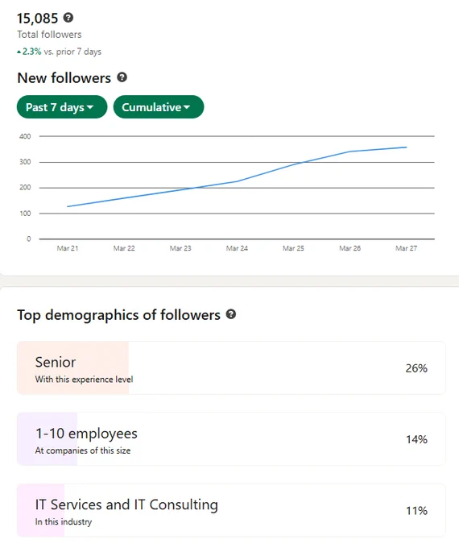Select the Senior experience level card
This screenshot has height=548, width=459.
pyautogui.click(x=231, y=368)
